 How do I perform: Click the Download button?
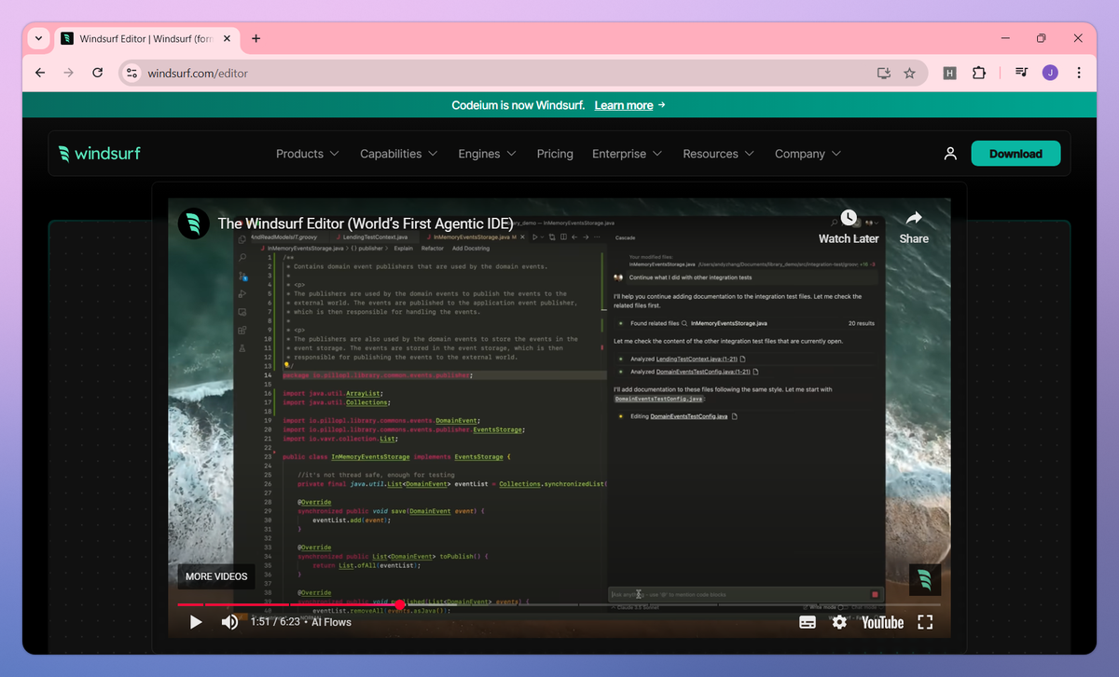click(1015, 154)
